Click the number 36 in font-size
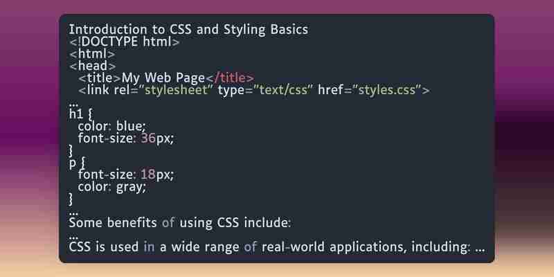 pyautogui.click(x=148, y=138)
